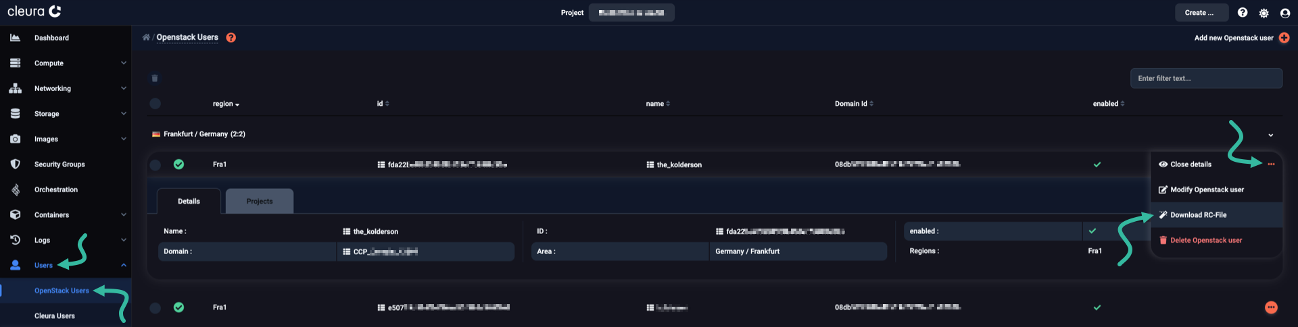Click Add new Openstack user
The image size is (1298, 327).
(x=1234, y=38)
